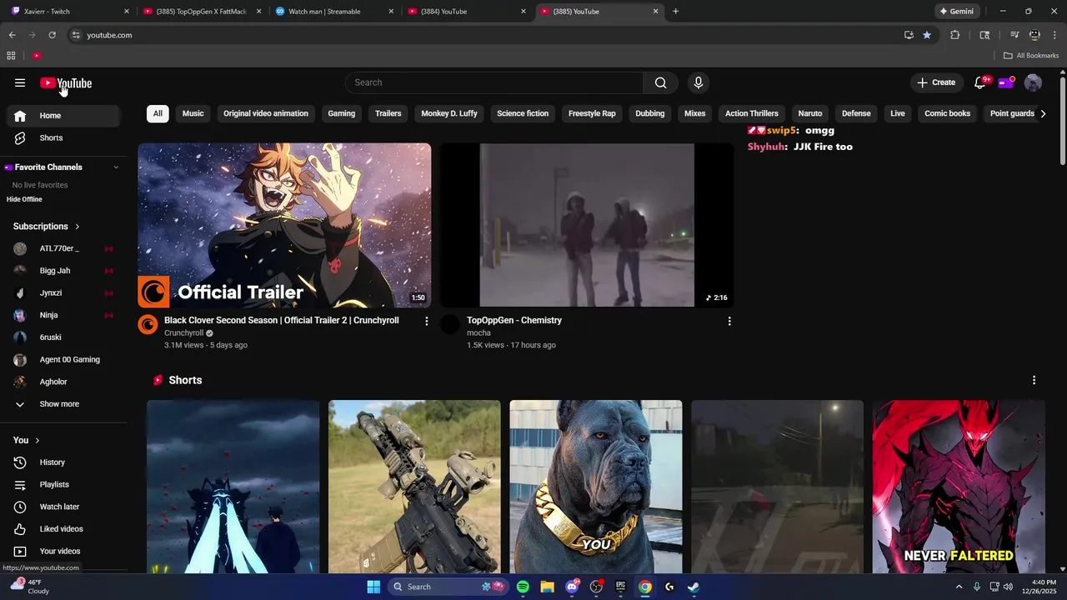Open Watch later in sidebar
Image resolution: width=1067 pixels, height=600 pixels.
click(63, 507)
